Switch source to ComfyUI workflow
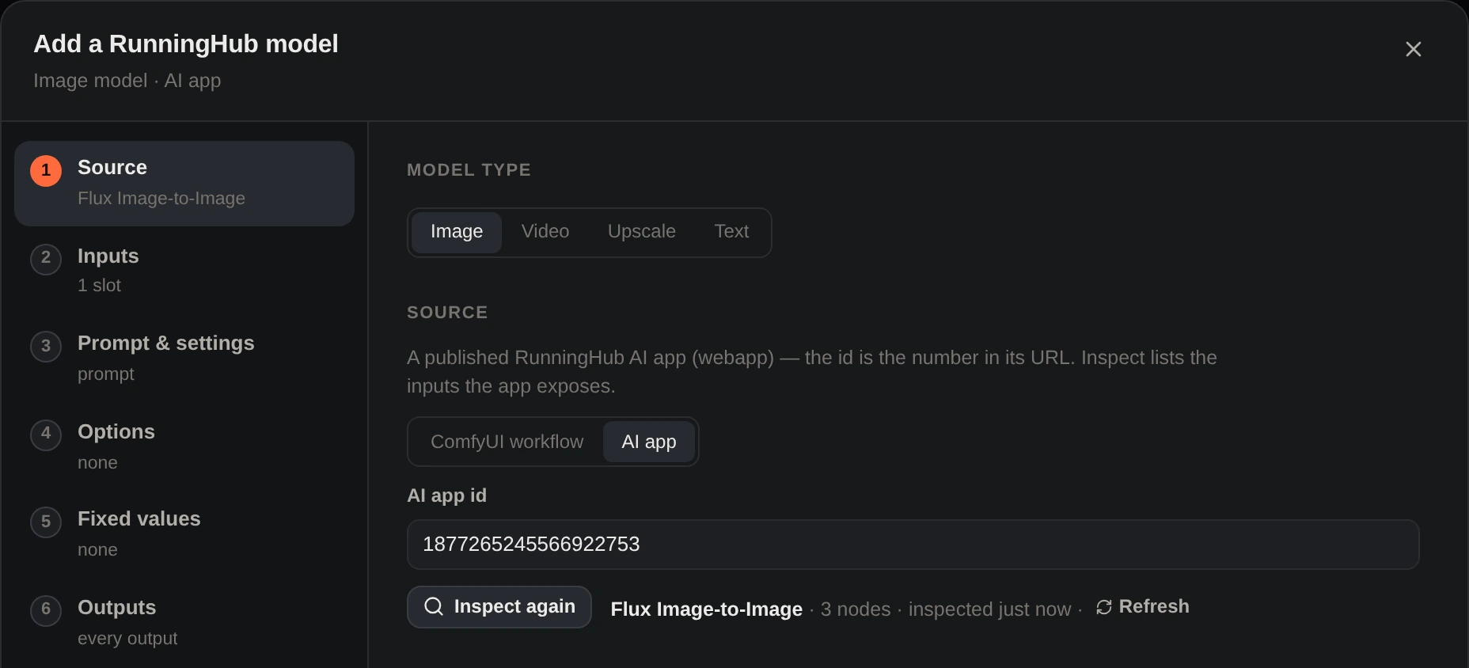The height and width of the screenshot is (668, 1469). pos(507,442)
